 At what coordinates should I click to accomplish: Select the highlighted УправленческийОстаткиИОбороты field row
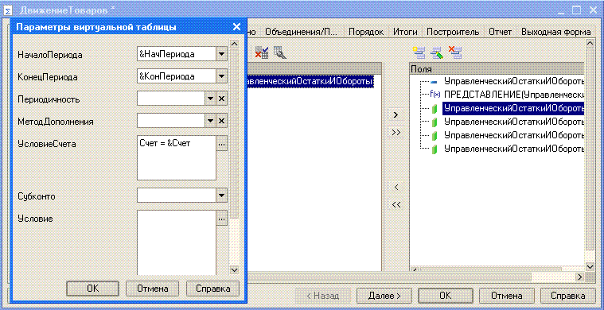(513, 108)
